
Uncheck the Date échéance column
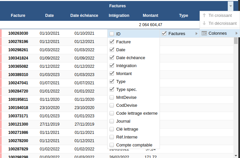[x=112, y=58]
